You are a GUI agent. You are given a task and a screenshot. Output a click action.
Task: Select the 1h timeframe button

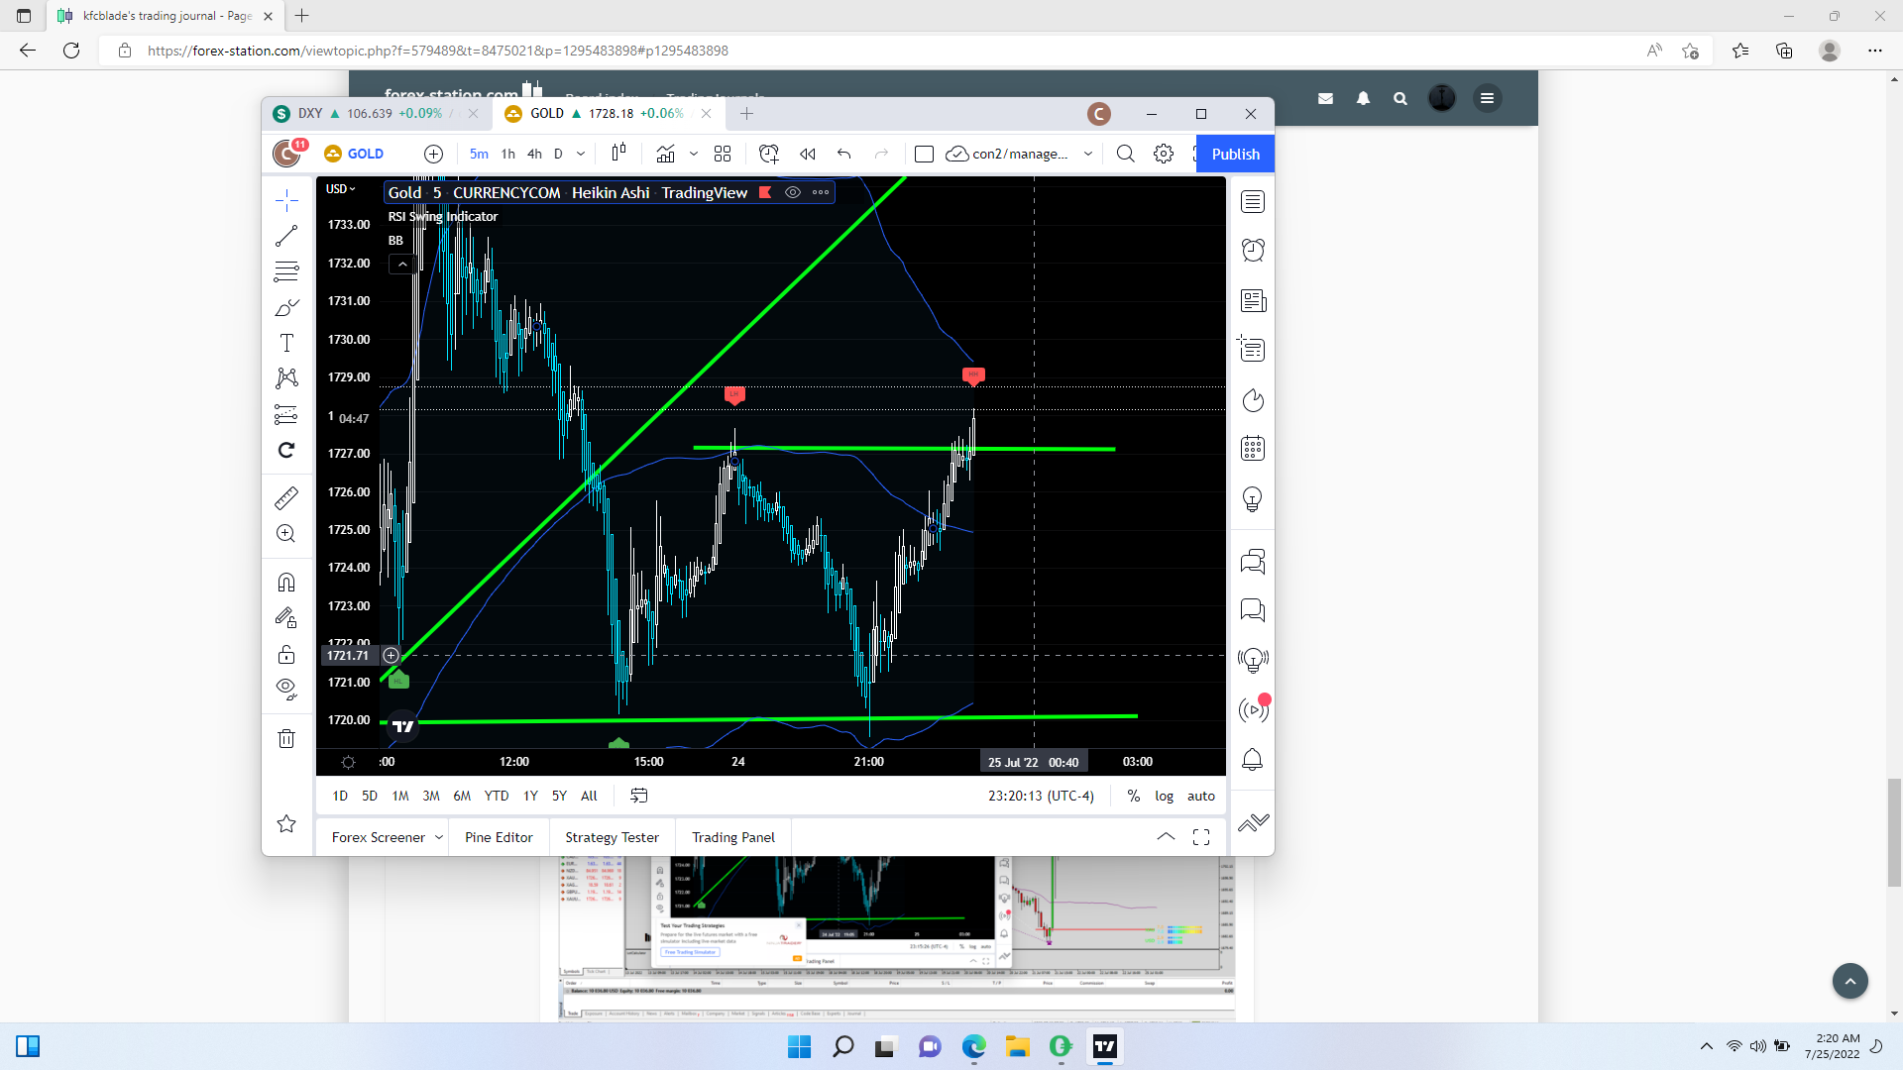click(508, 154)
